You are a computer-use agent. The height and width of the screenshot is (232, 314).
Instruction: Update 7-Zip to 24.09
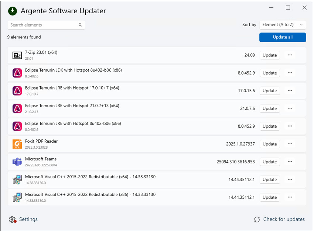tap(270, 55)
